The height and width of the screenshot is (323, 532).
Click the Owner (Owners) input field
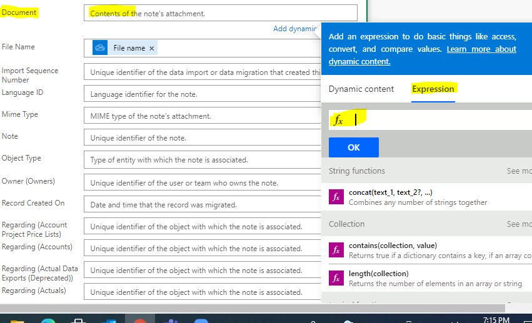pyautogui.click(x=202, y=182)
